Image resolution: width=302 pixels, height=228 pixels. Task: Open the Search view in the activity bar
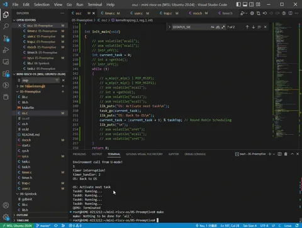pyautogui.click(x=6, y=26)
